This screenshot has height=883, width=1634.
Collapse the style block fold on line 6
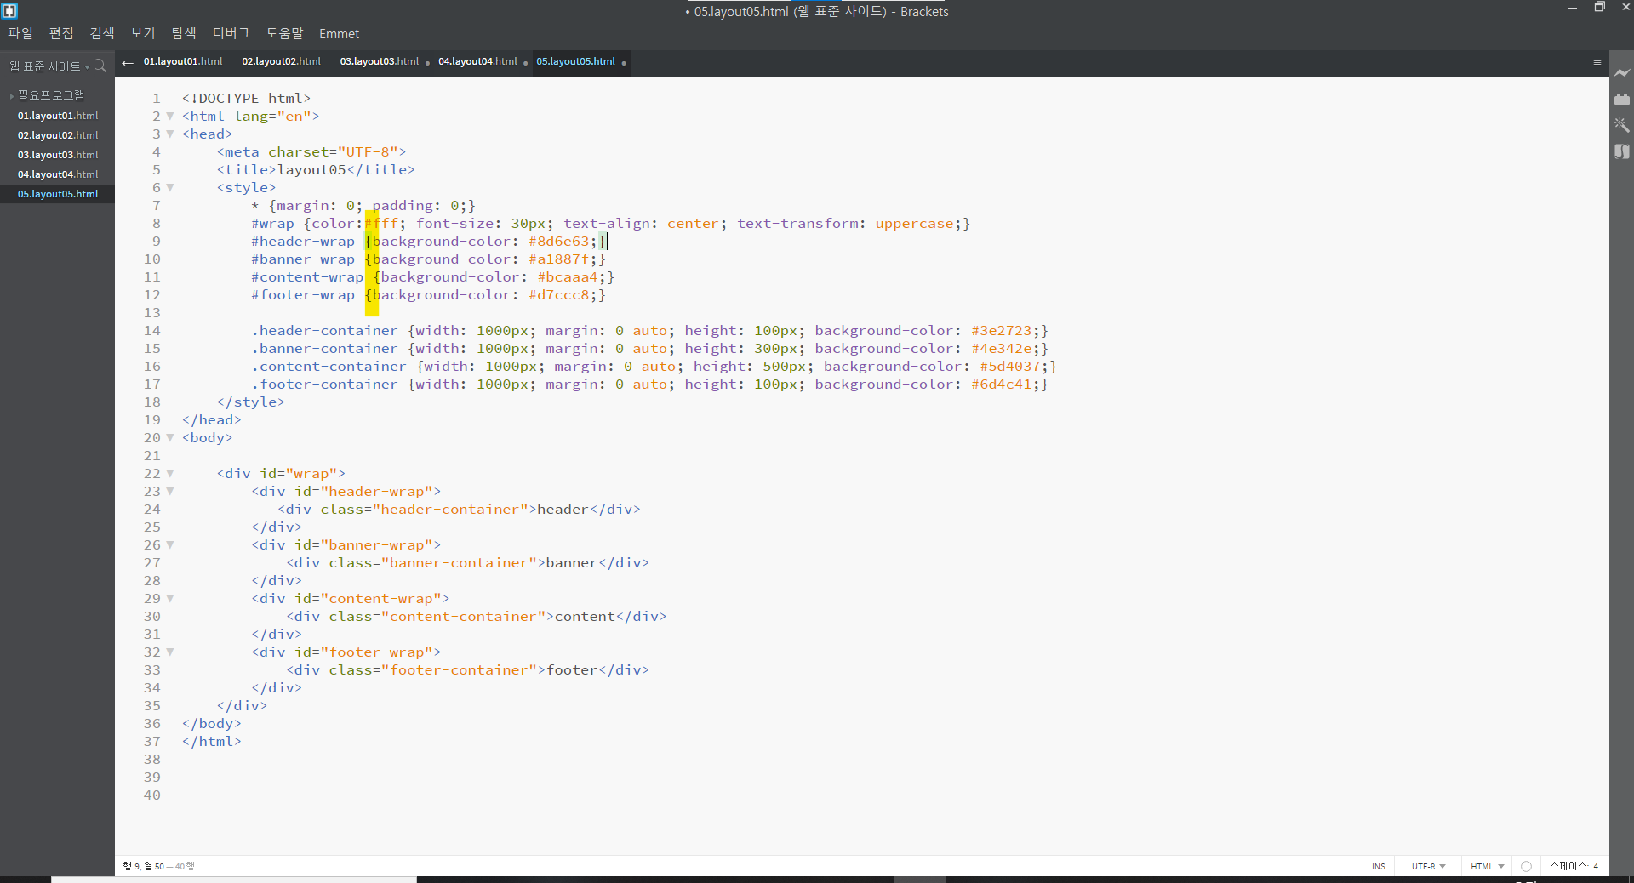pos(170,188)
